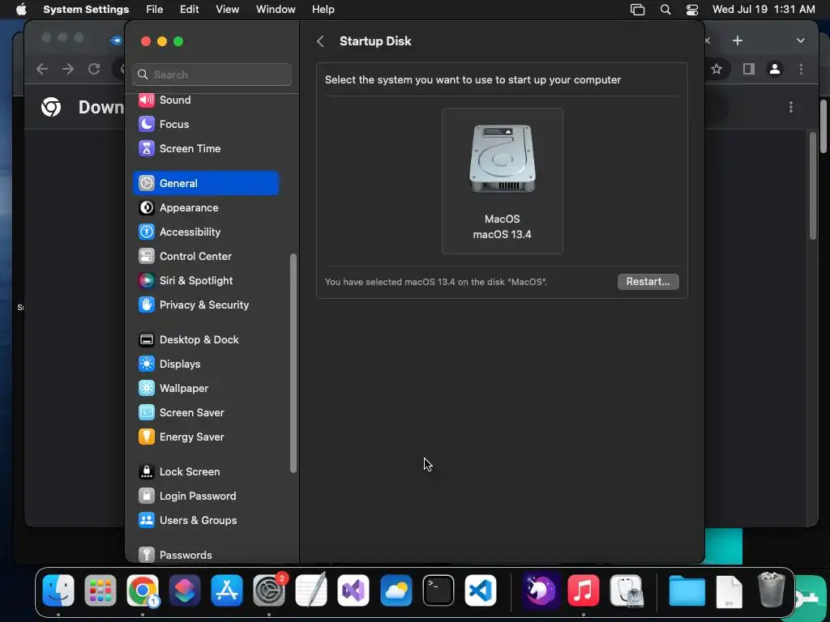Open the RTF document in Dock
The width and height of the screenshot is (830, 622).
pyautogui.click(x=729, y=591)
